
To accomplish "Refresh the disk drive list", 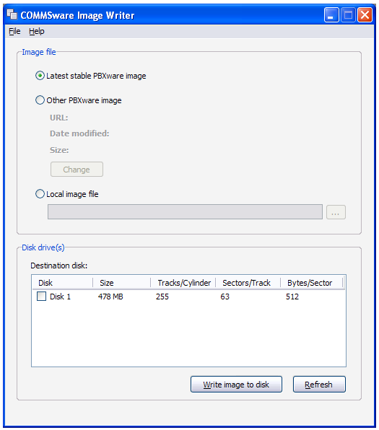I will 319,385.
